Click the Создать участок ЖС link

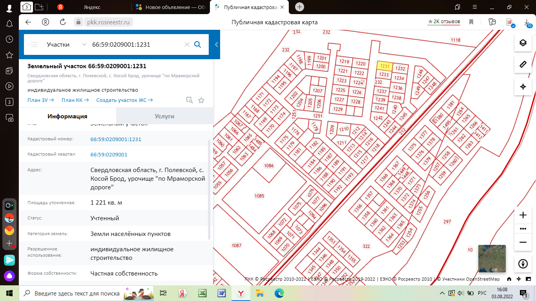[124, 100]
